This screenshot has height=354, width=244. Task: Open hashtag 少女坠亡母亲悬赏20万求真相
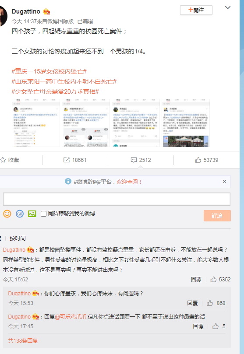coord(55,91)
